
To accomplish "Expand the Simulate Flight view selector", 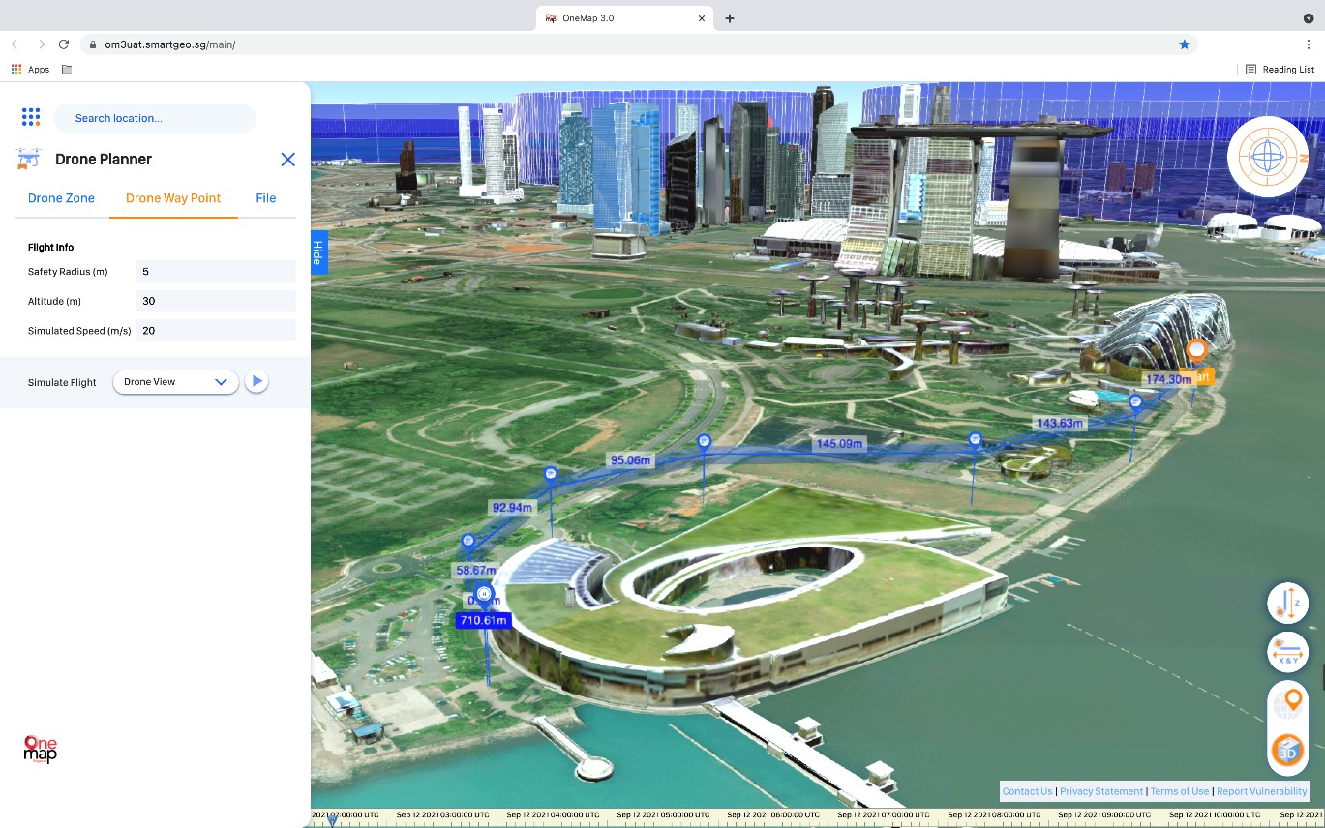I will click(x=223, y=381).
